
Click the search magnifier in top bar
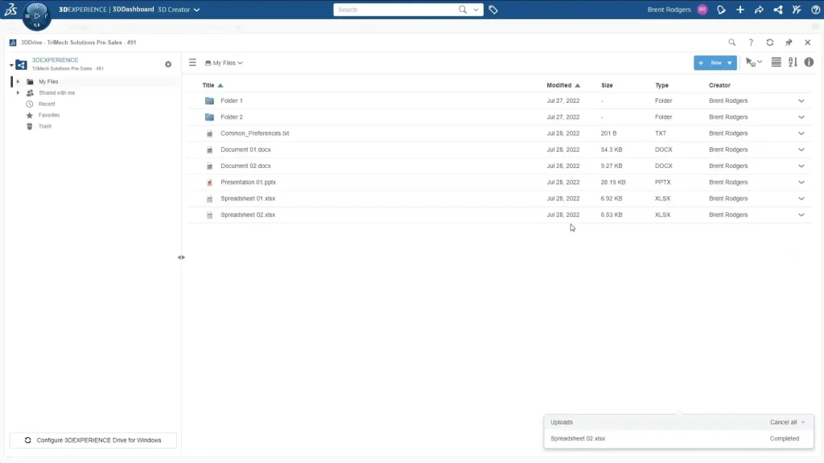point(463,10)
